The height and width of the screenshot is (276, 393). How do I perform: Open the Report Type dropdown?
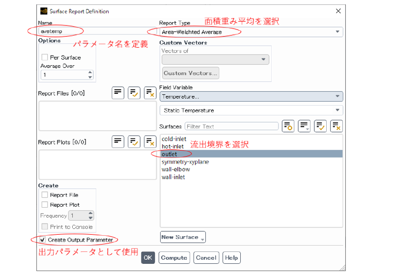(251, 32)
